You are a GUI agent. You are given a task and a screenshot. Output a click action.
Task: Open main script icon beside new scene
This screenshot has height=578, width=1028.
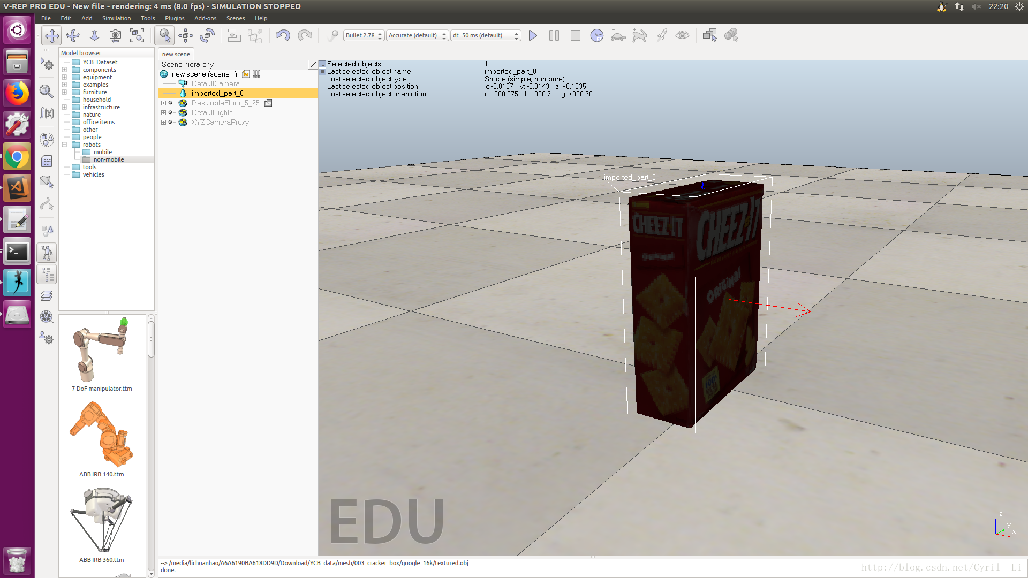click(246, 74)
